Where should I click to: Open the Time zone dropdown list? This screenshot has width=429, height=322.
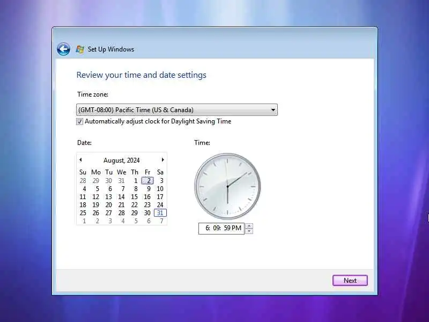click(177, 110)
